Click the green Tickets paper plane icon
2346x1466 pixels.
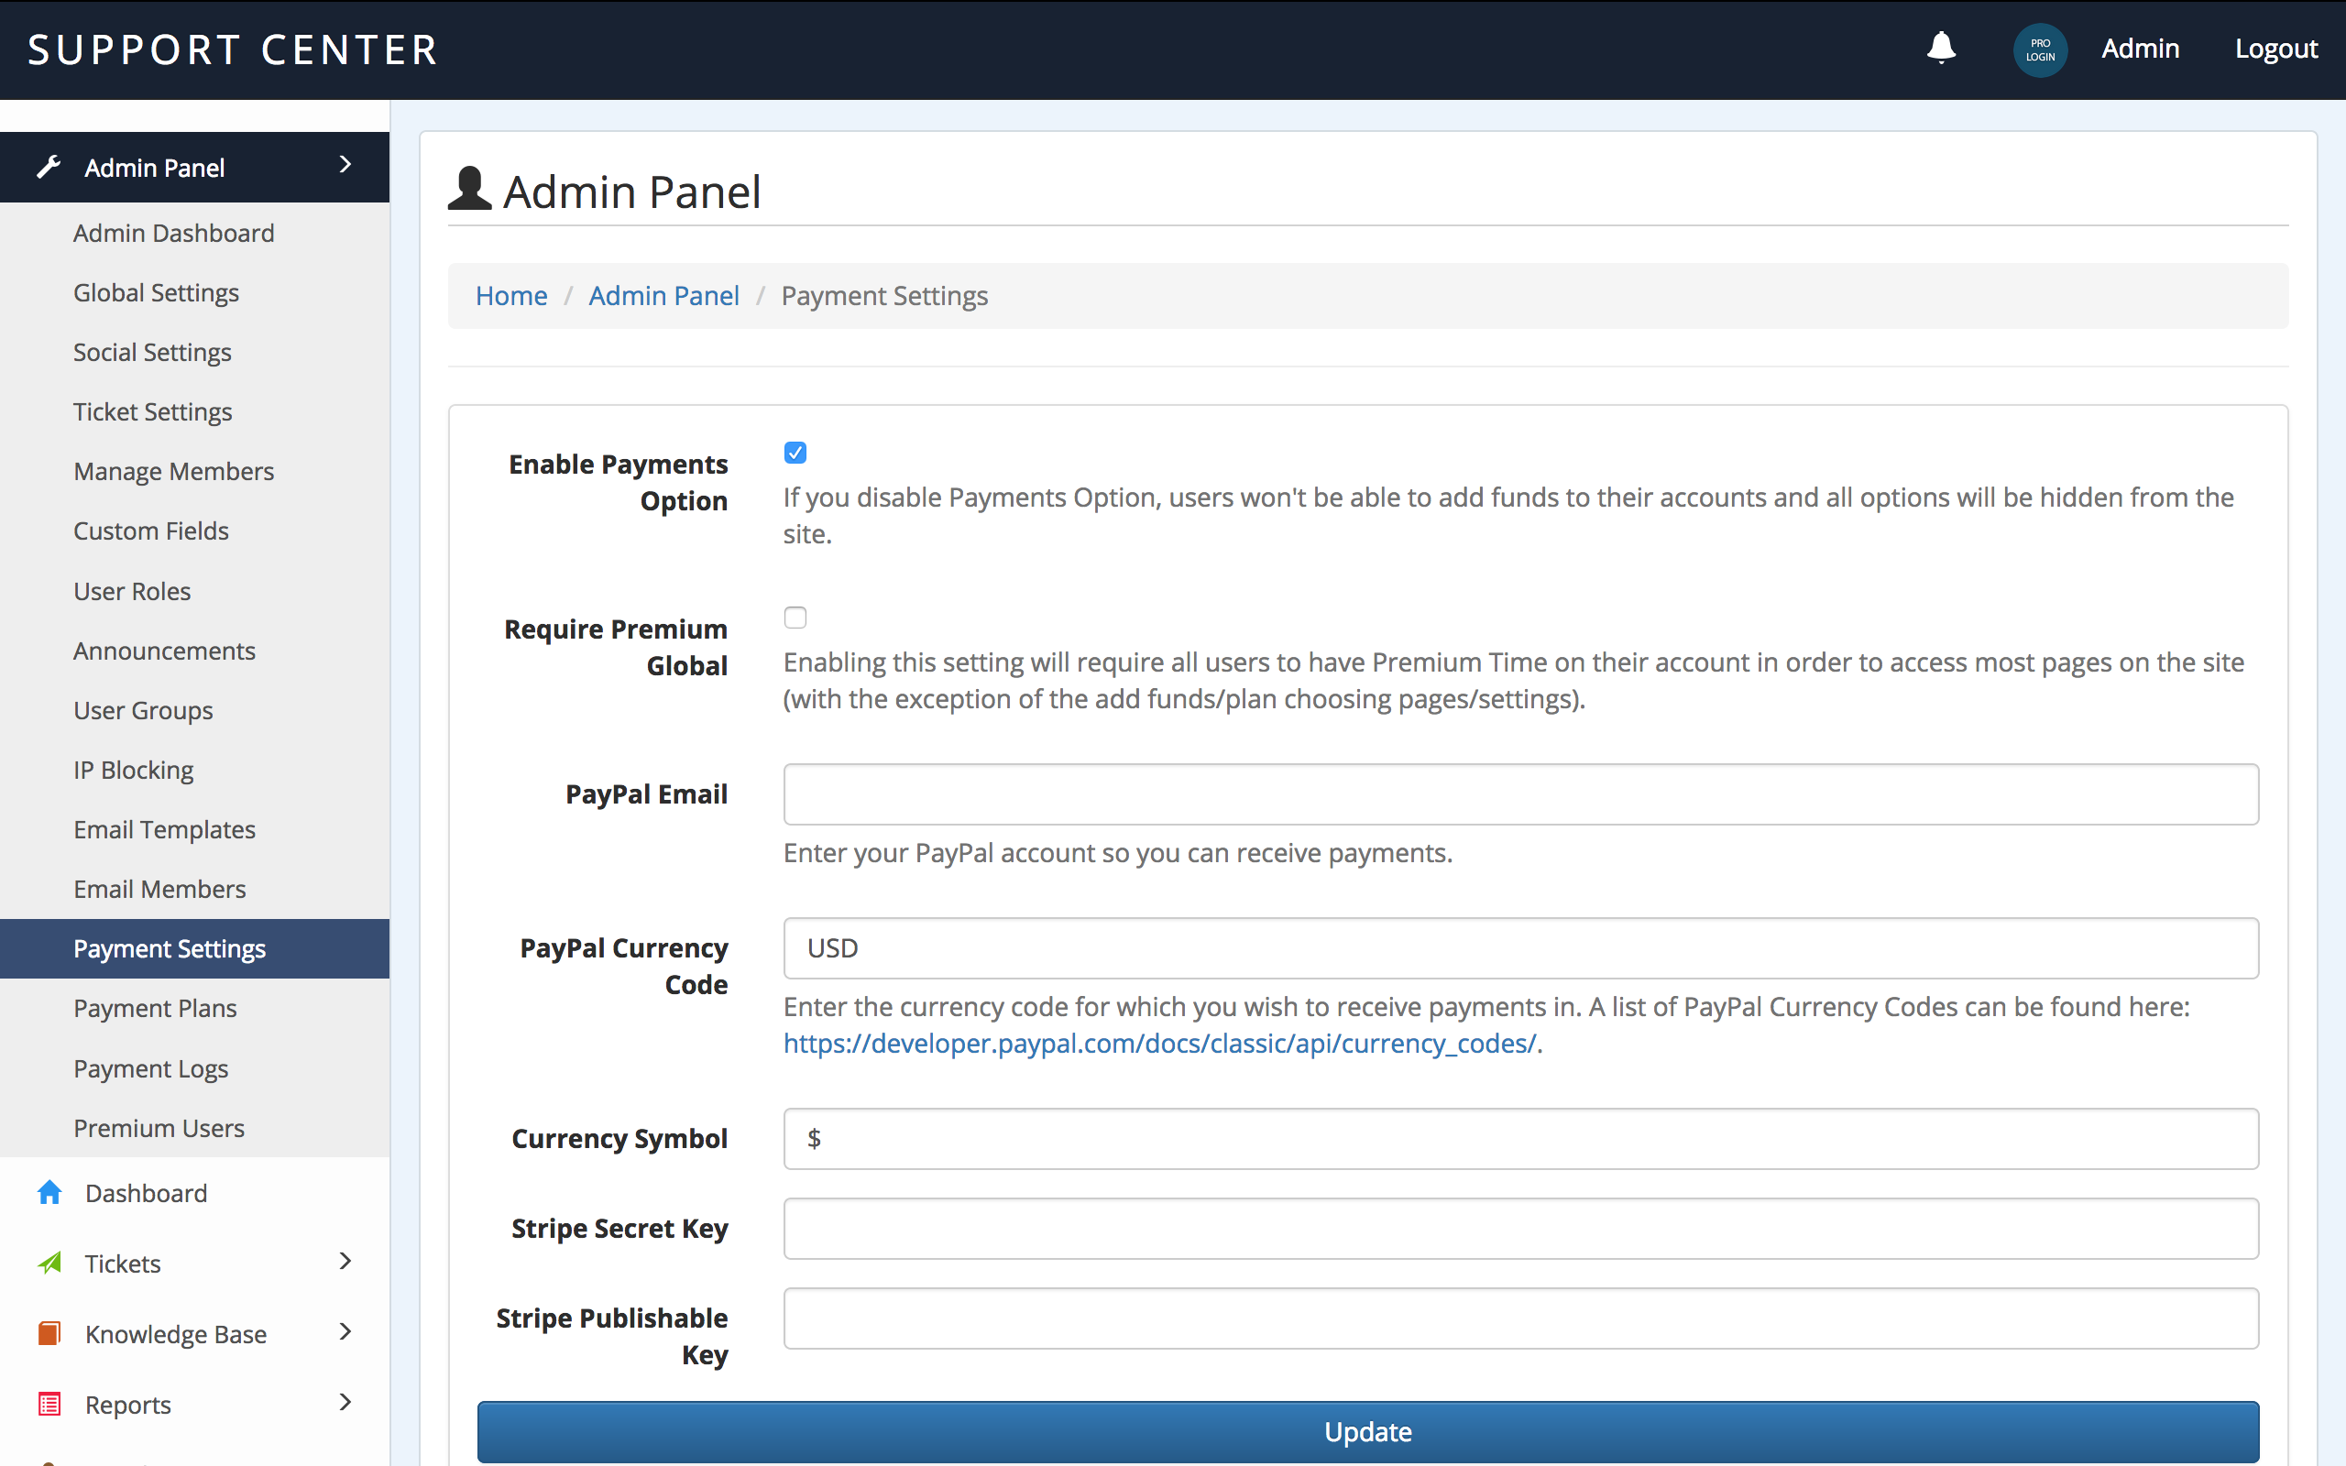tap(49, 1264)
